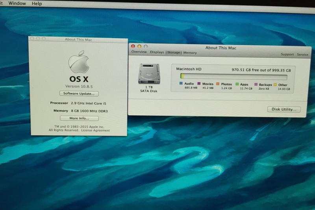315x210 pixels.
Task: Click the Software Update button
Action: point(79,94)
